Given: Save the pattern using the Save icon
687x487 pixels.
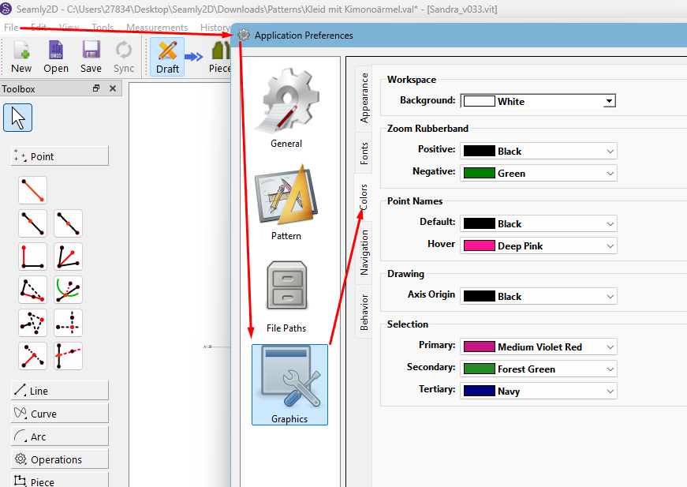Looking at the screenshot, I should click(x=91, y=56).
